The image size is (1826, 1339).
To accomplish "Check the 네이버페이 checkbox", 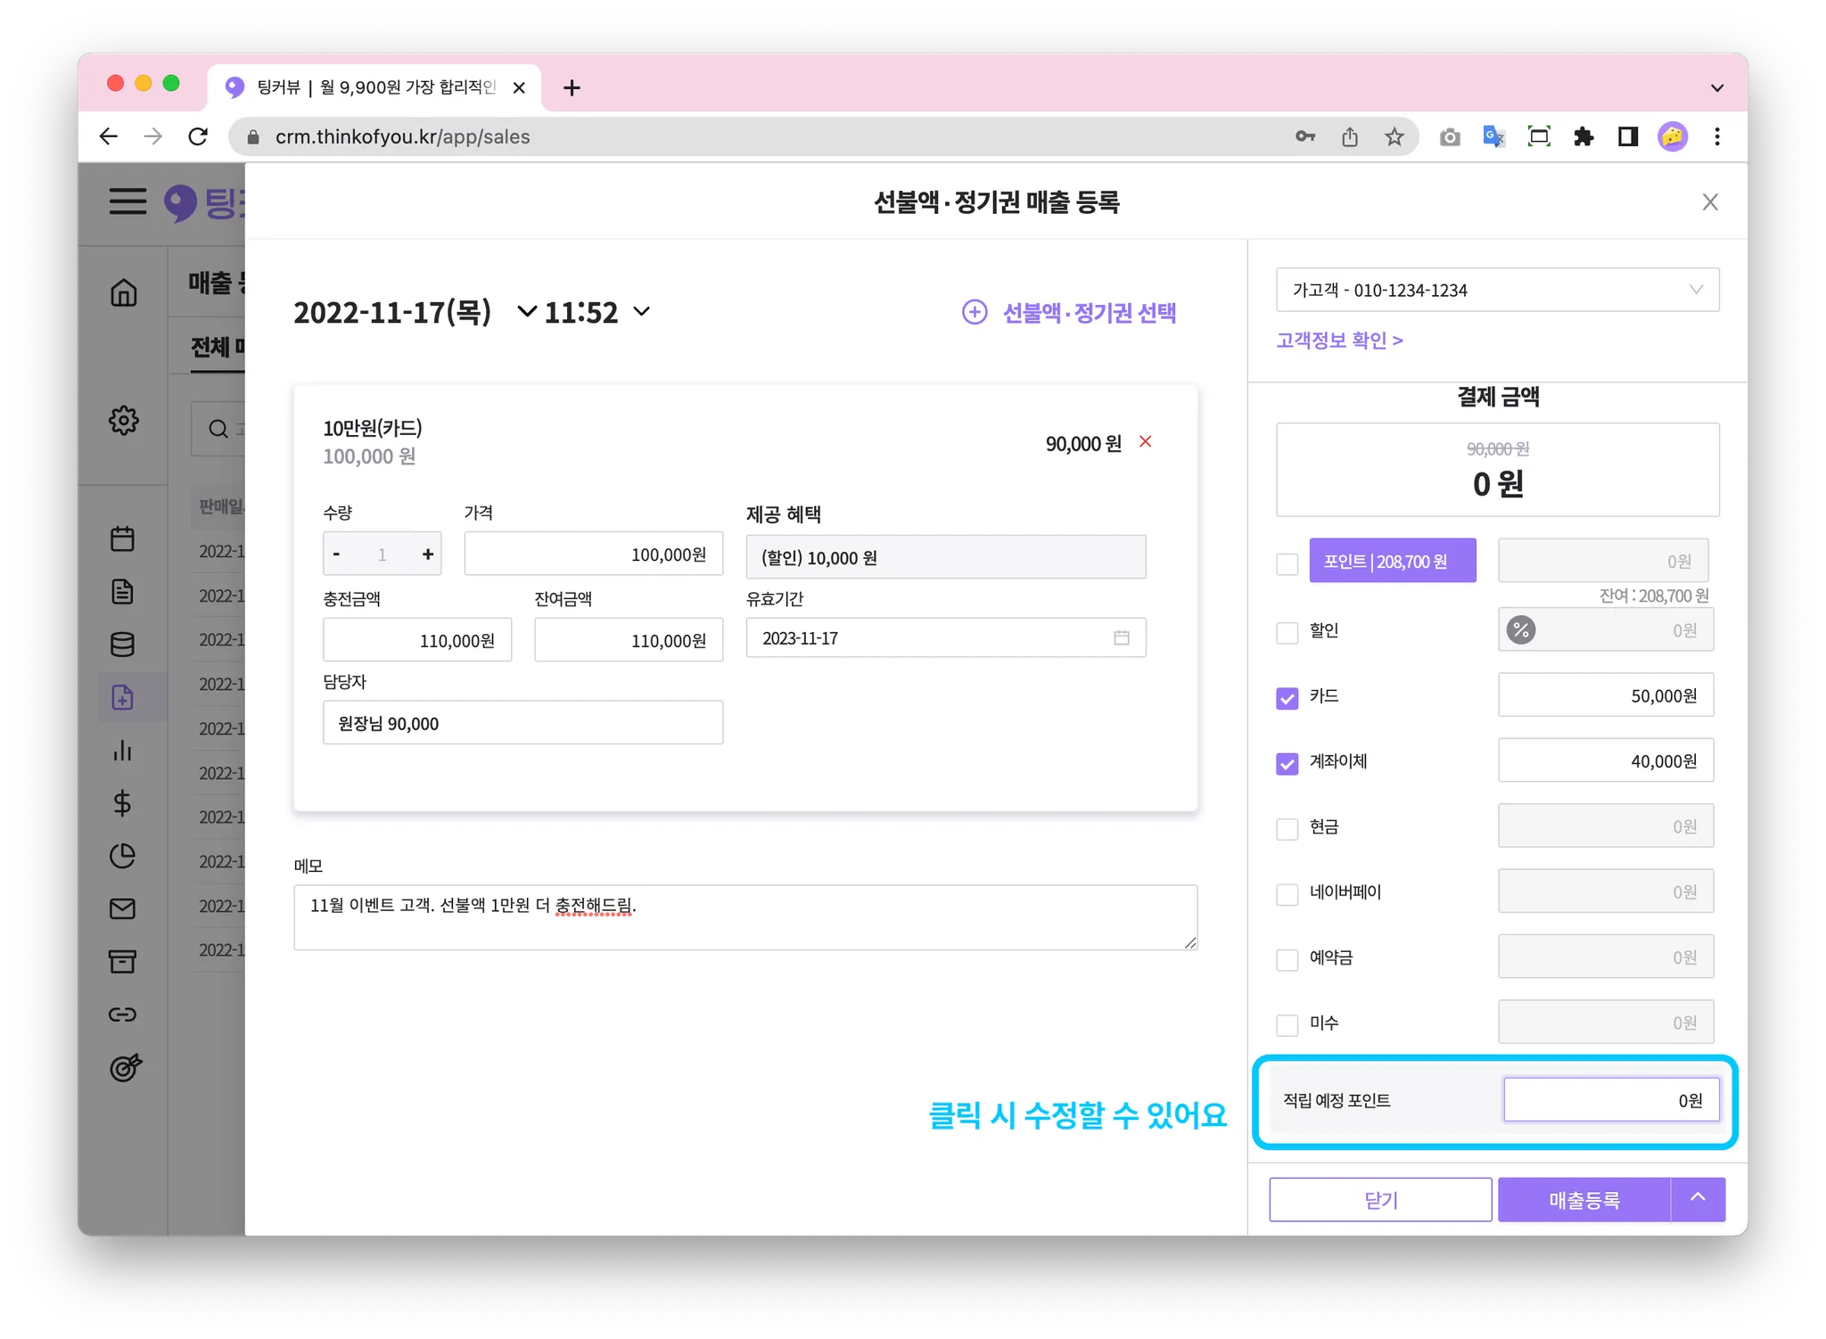I will click(1287, 894).
